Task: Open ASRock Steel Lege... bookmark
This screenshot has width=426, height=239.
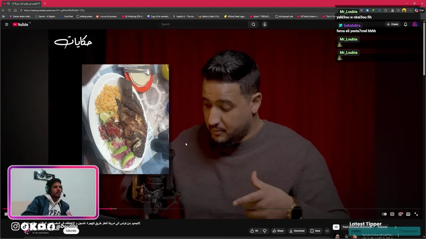Action: 235,16
